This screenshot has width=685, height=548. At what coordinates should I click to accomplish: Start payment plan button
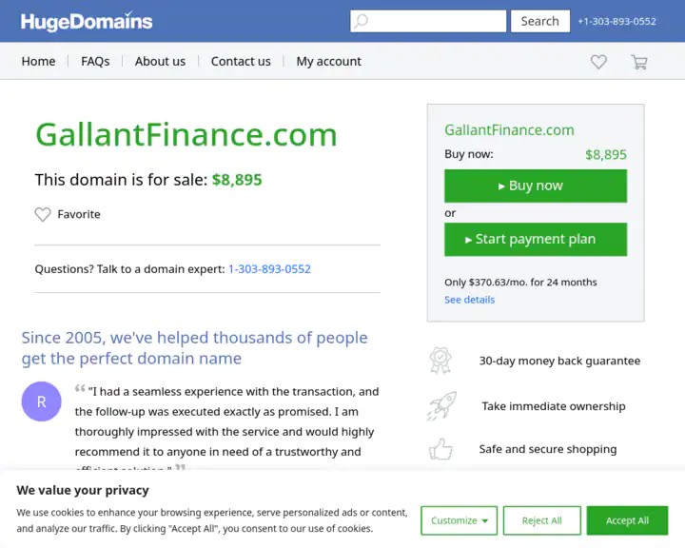point(536,240)
